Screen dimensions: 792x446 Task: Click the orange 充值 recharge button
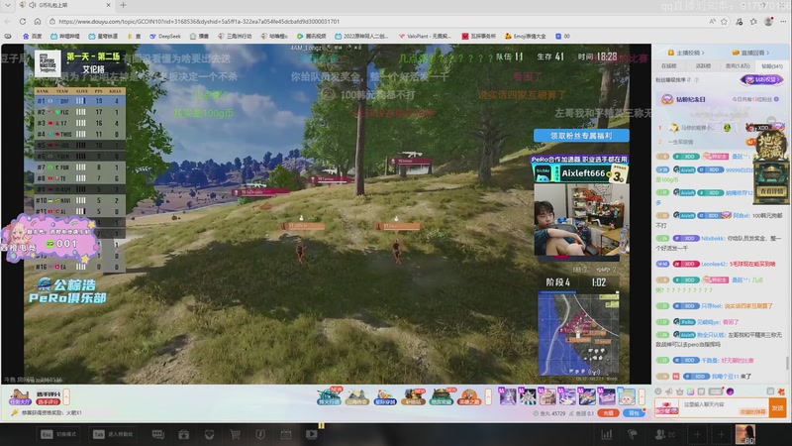[608, 413]
